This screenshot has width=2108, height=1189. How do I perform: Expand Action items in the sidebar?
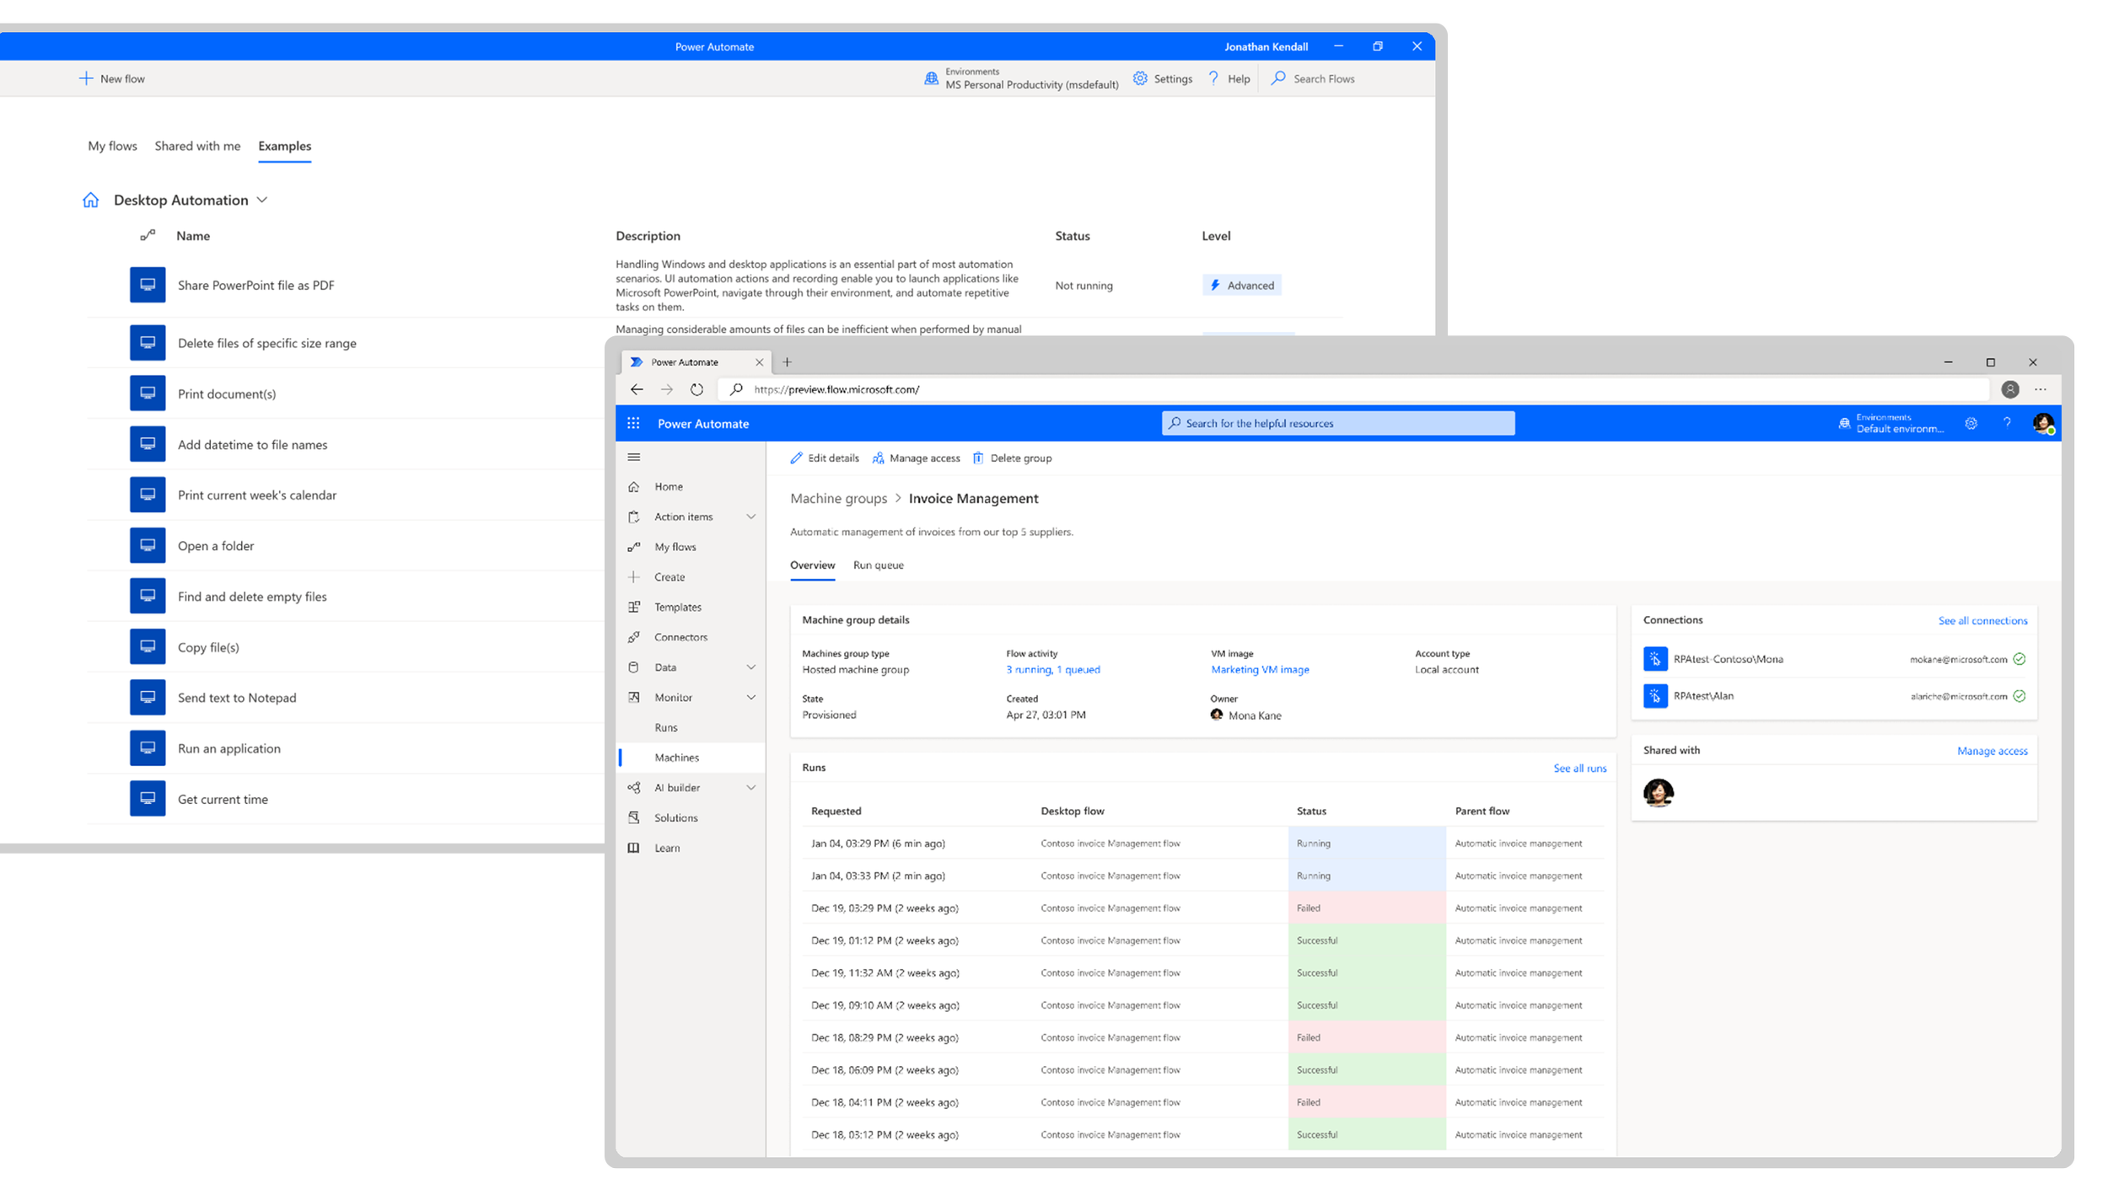pyautogui.click(x=750, y=517)
